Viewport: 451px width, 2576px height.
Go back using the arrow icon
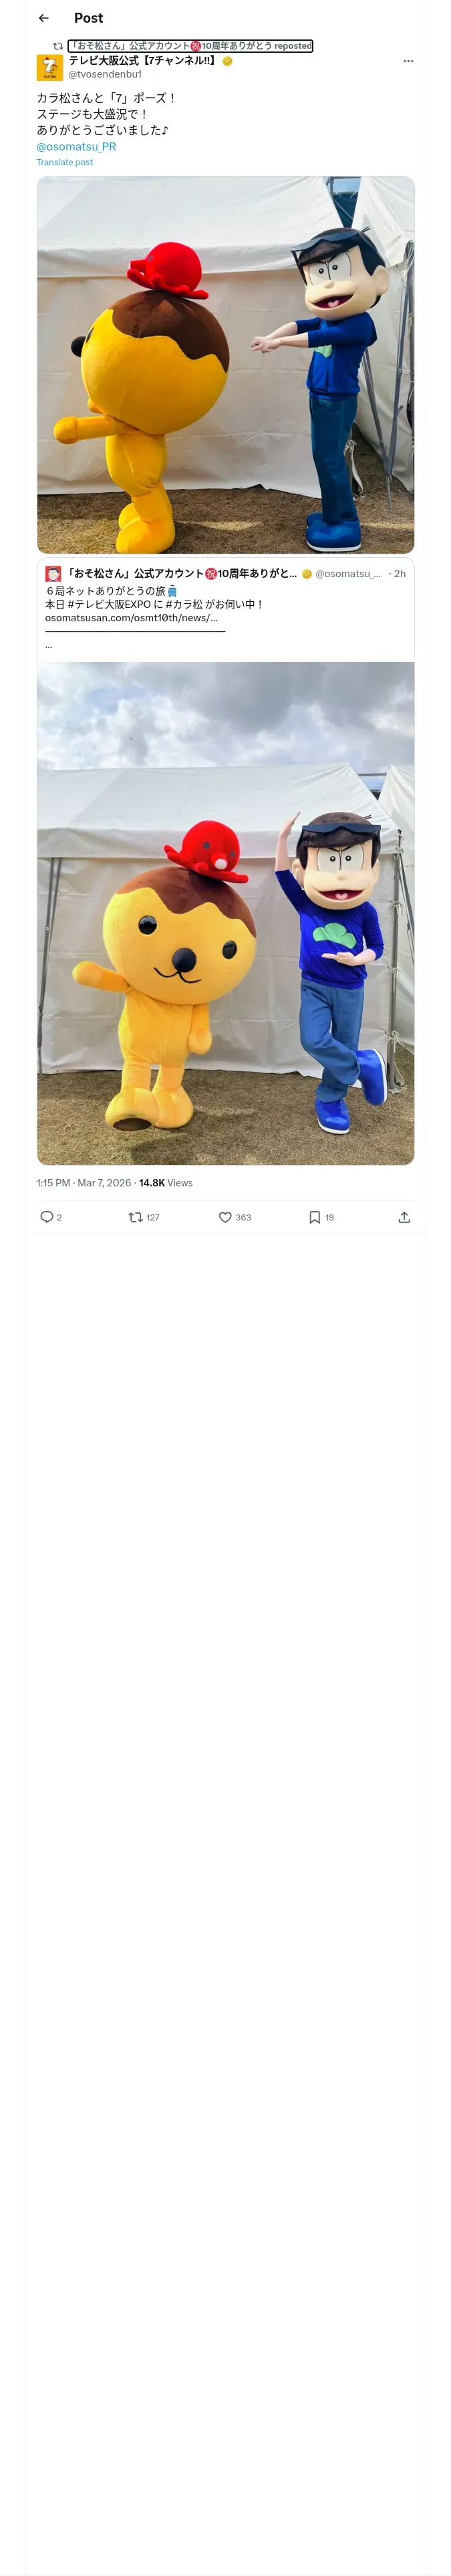click(44, 18)
